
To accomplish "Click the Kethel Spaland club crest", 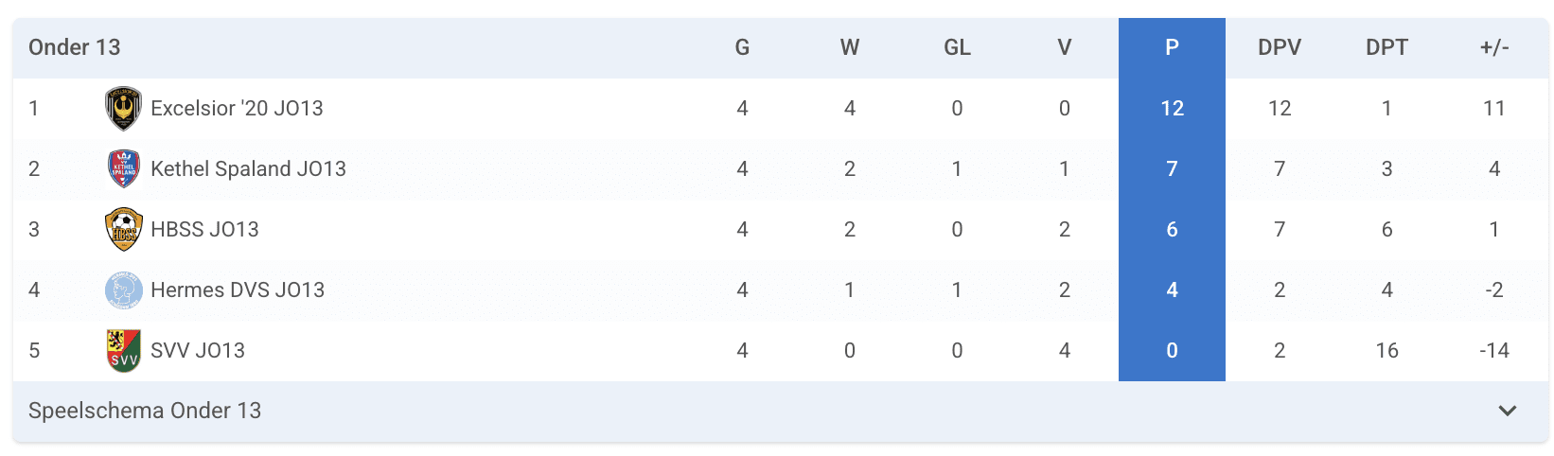I will click(x=123, y=169).
